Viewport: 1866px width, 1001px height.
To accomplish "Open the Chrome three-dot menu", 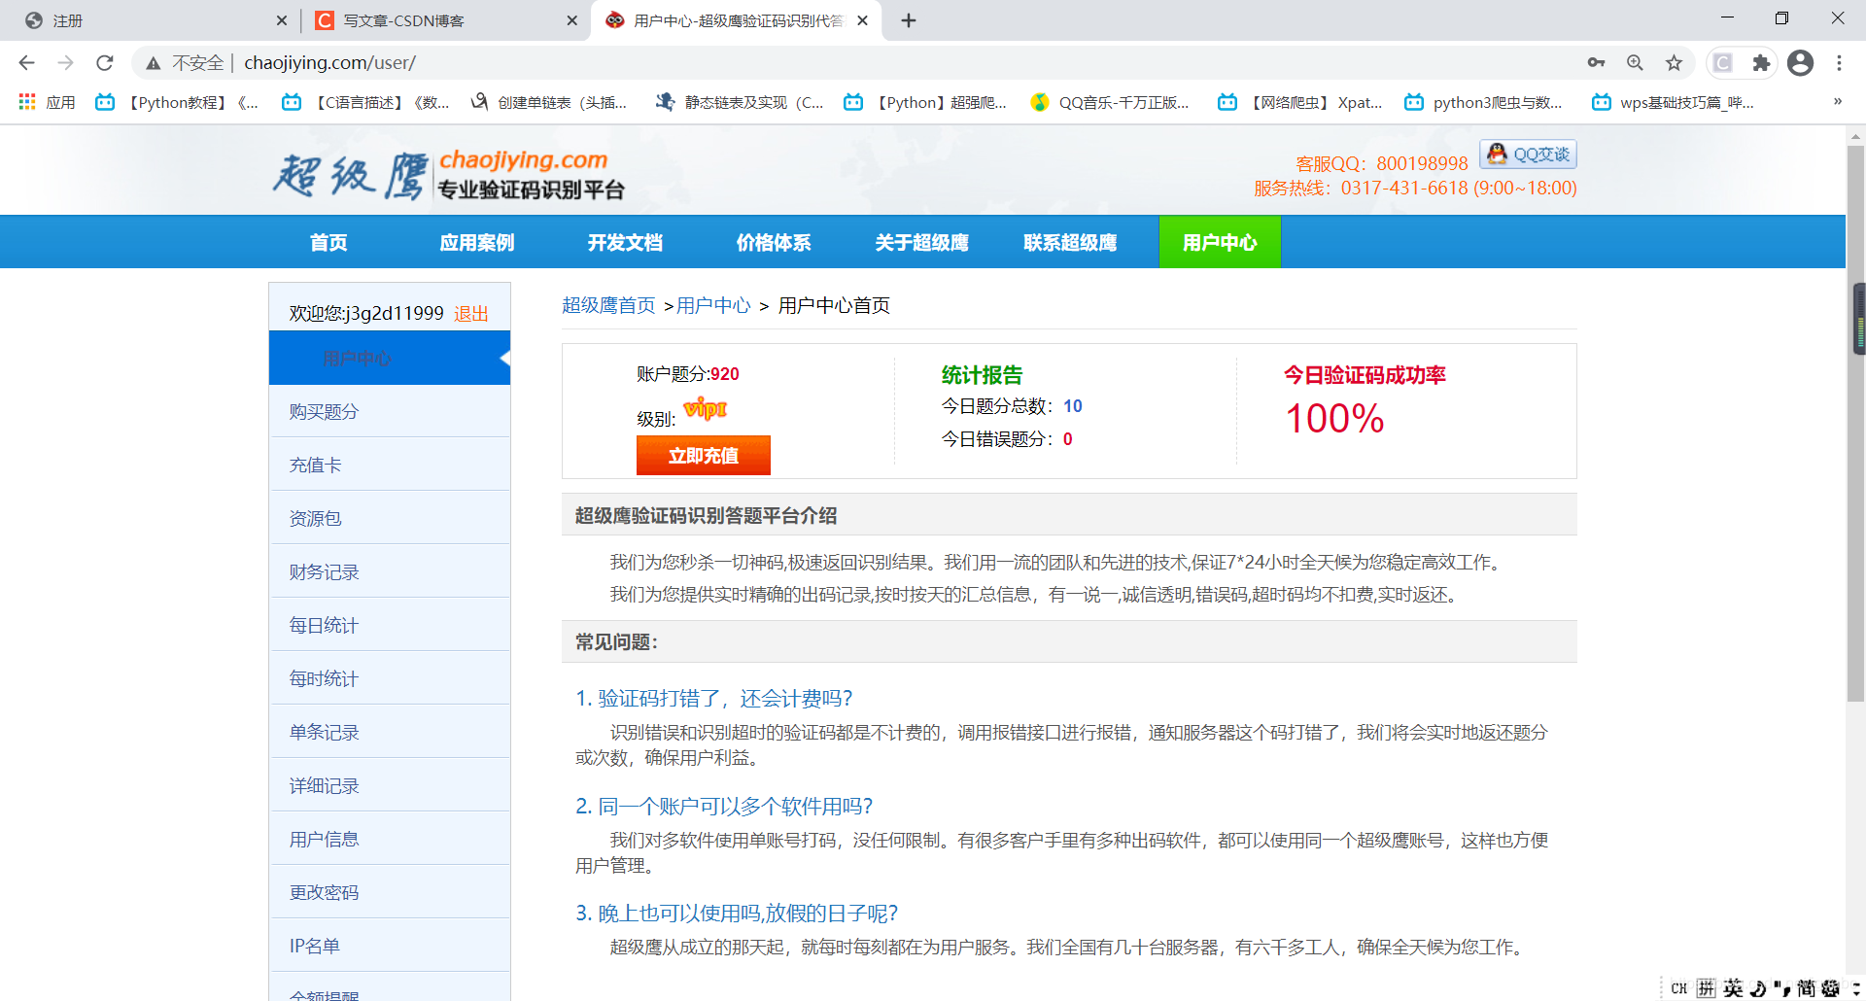I will click(1839, 62).
